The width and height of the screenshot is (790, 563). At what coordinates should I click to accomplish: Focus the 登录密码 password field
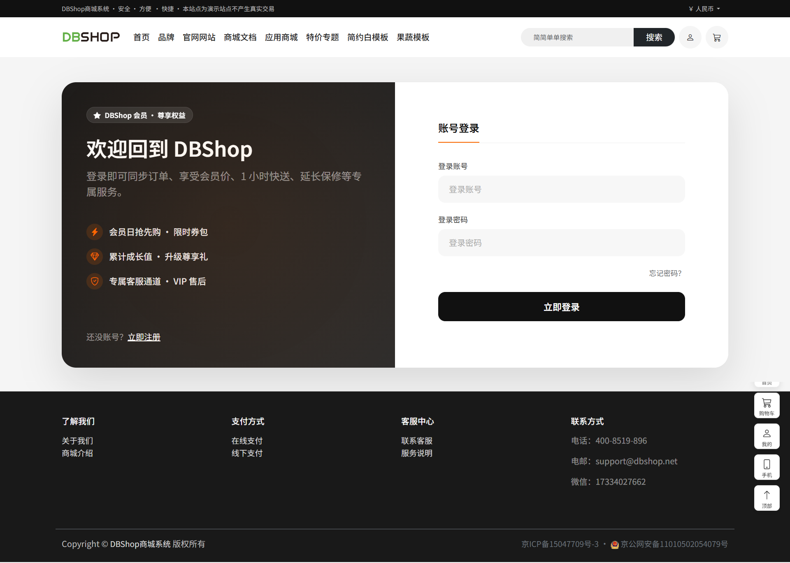tap(561, 243)
